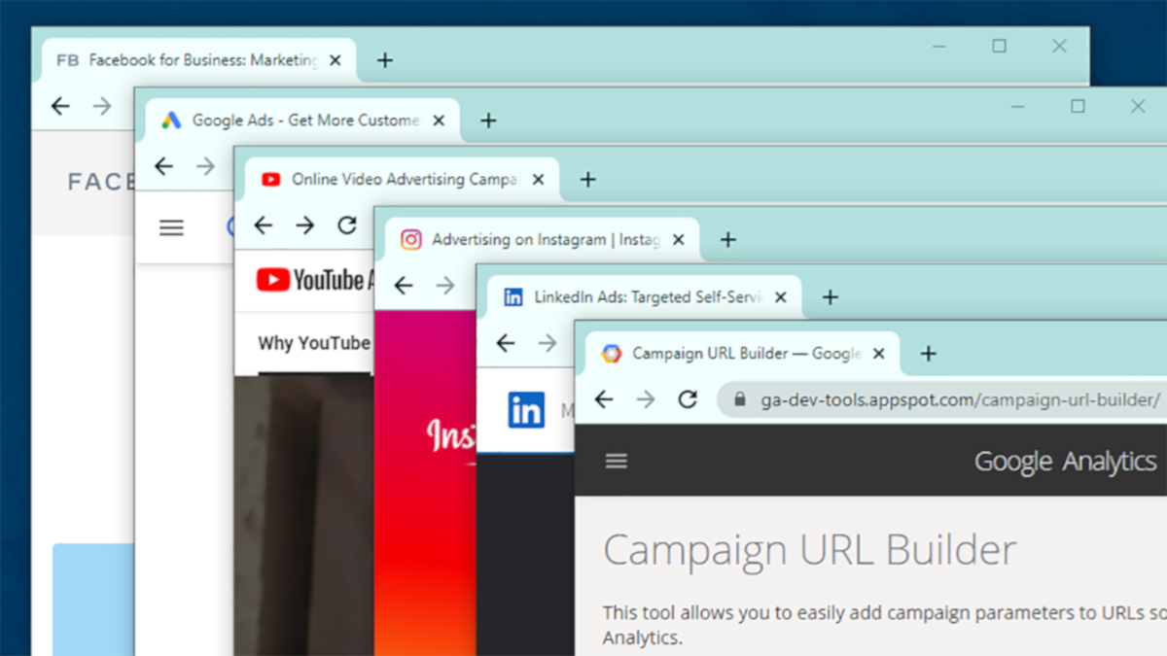Reload the Campaign URL Builder page

point(688,399)
